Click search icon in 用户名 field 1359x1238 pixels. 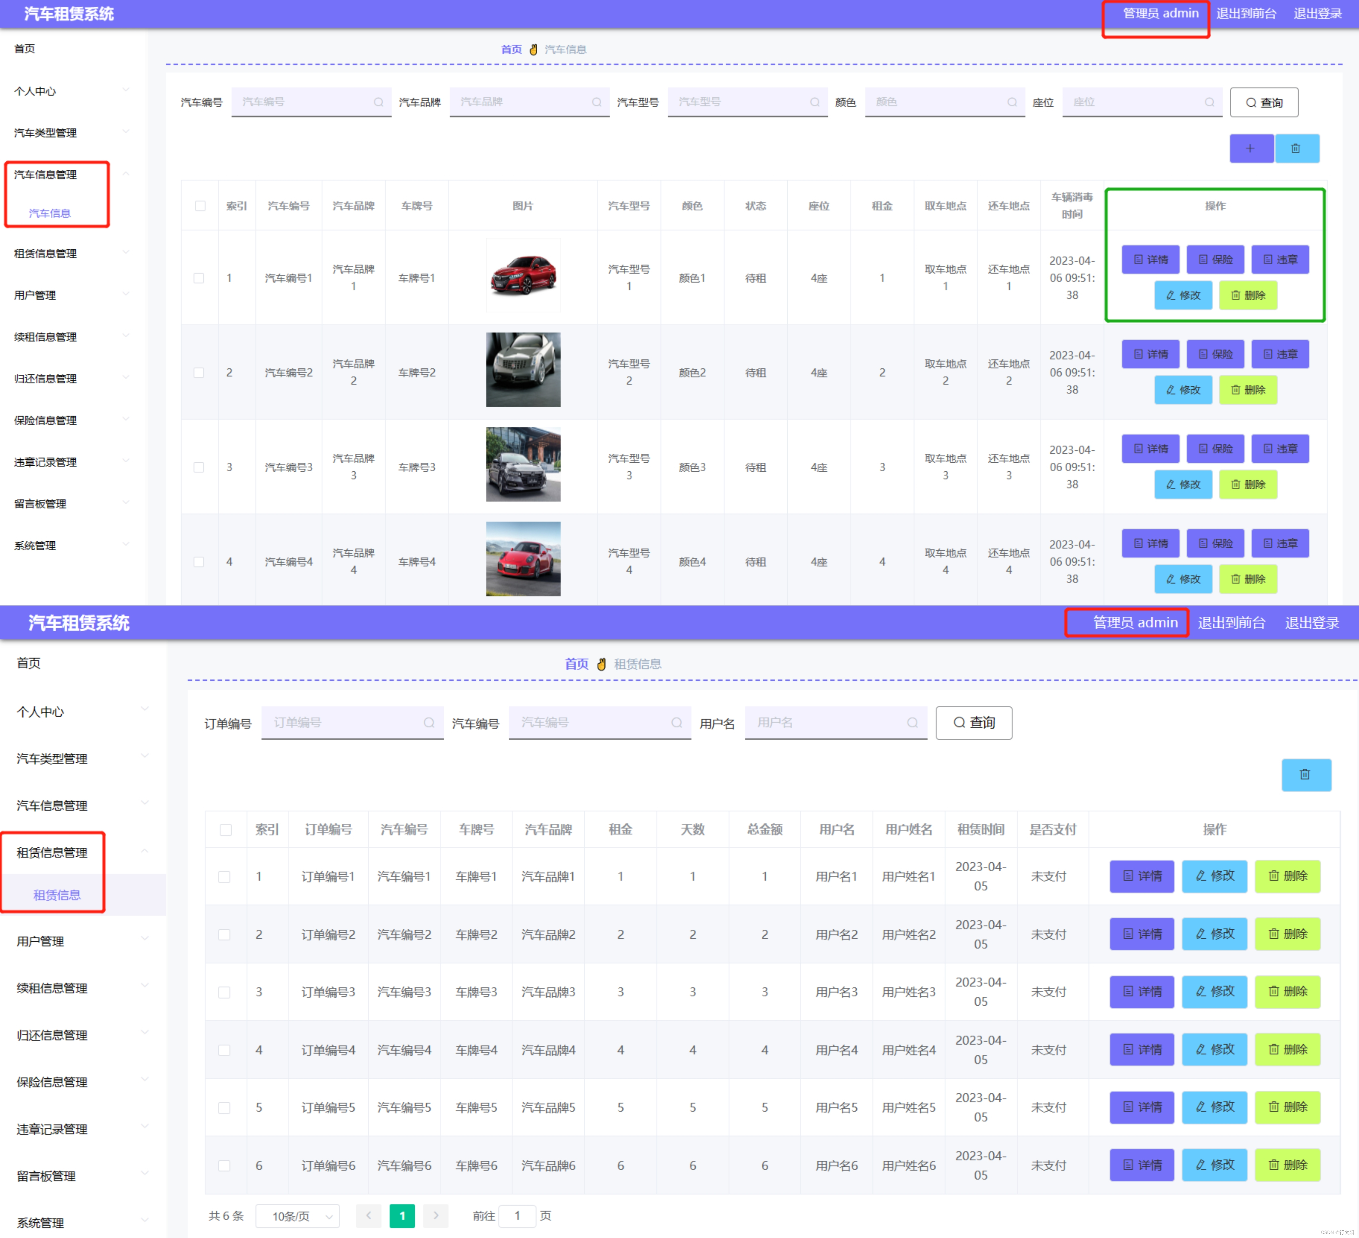point(912,722)
